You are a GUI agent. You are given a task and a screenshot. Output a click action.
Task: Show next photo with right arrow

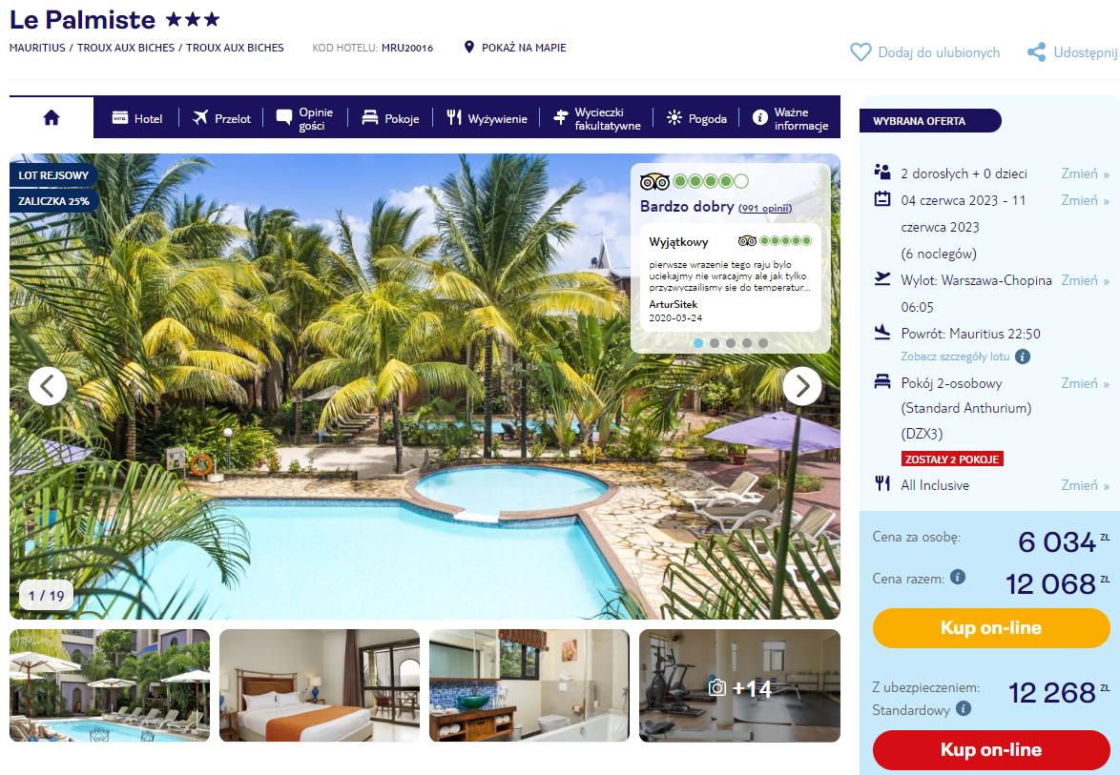[802, 386]
